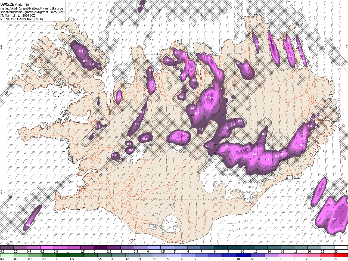This screenshot has height=261, width=348.
Task: Click the '1.9' snowfall value on the map
Action: point(246,149)
